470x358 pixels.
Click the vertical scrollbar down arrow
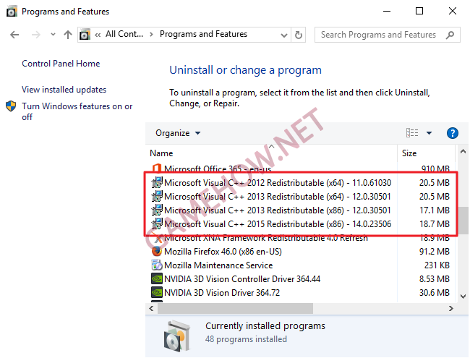click(463, 297)
